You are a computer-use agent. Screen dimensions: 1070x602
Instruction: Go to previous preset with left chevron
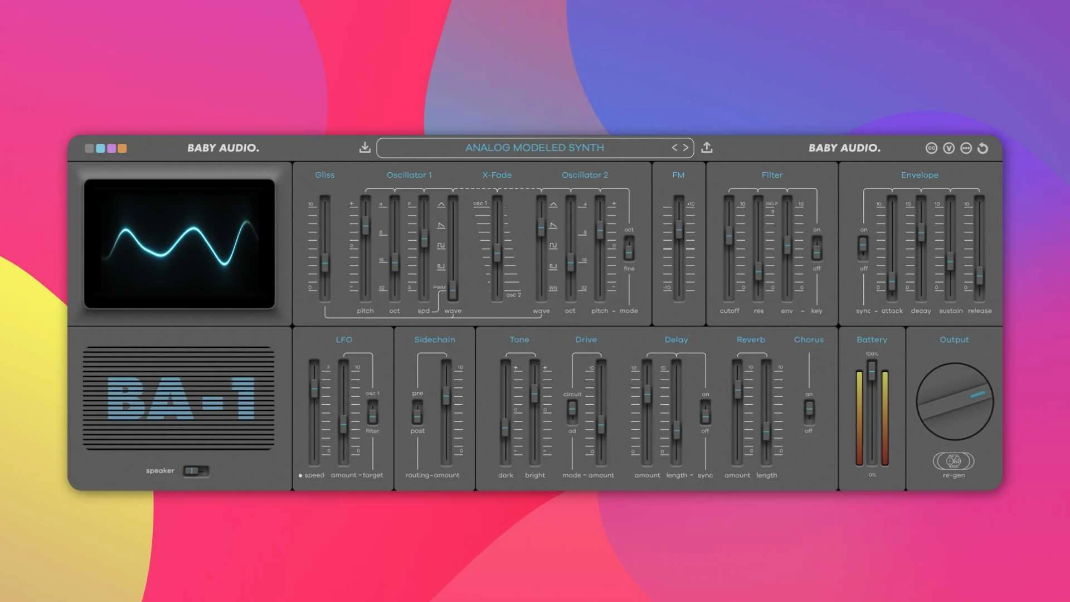pyautogui.click(x=674, y=148)
